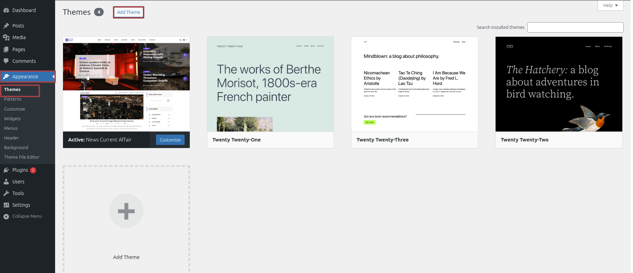
Task: Click the Tools wrench icon
Action: (6, 193)
